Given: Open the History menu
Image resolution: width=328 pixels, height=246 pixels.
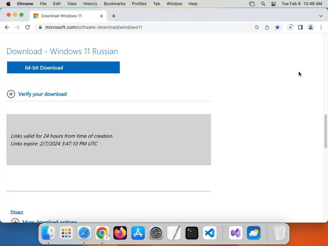Looking at the screenshot, I should [x=90, y=4].
